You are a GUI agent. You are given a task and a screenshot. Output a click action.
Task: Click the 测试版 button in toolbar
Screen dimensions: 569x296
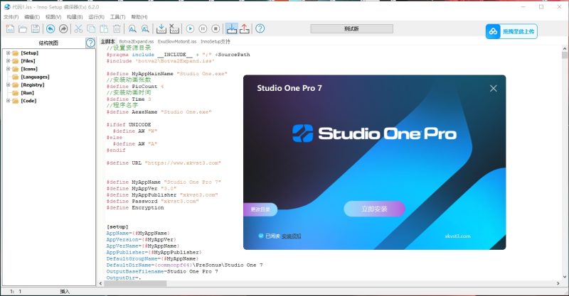[351, 28]
